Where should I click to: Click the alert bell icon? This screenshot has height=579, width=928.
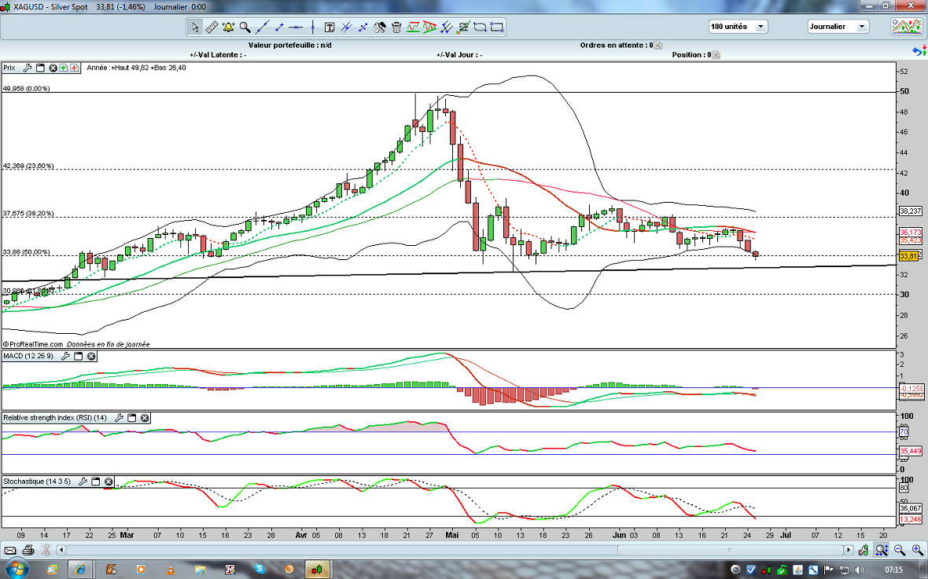pyautogui.click(x=228, y=27)
